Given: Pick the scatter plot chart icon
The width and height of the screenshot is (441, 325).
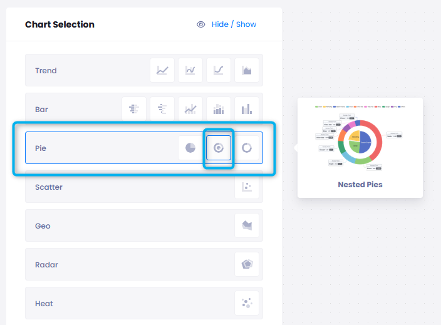Looking at the screenshot, I should coord(247,187).
